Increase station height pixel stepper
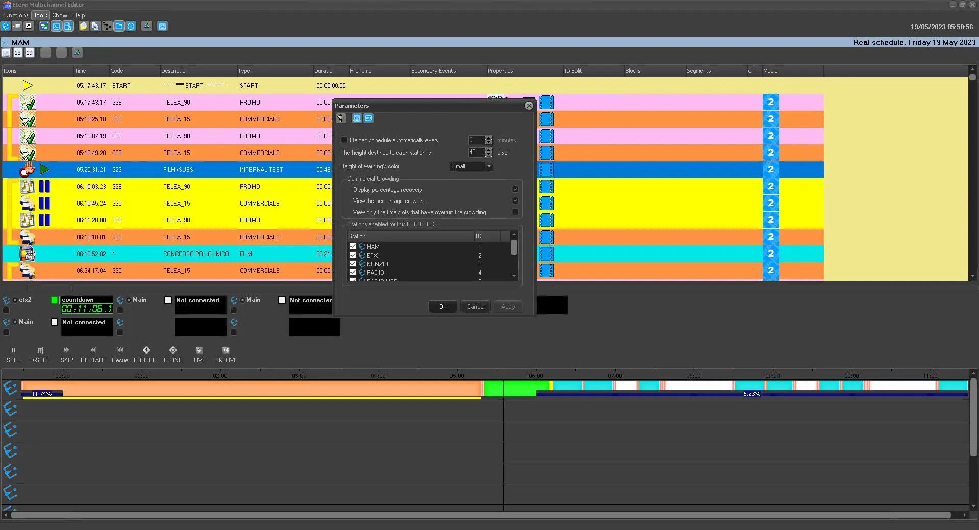 point(489,150)
